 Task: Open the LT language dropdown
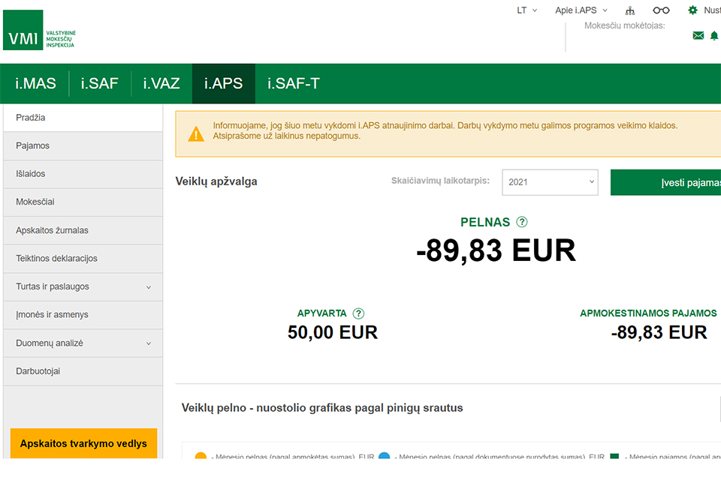click(526, 10)
